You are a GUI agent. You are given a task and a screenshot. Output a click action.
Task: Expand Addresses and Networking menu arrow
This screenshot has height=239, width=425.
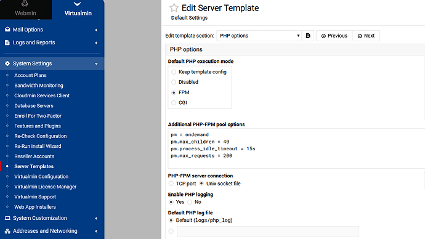pos(96,232)
